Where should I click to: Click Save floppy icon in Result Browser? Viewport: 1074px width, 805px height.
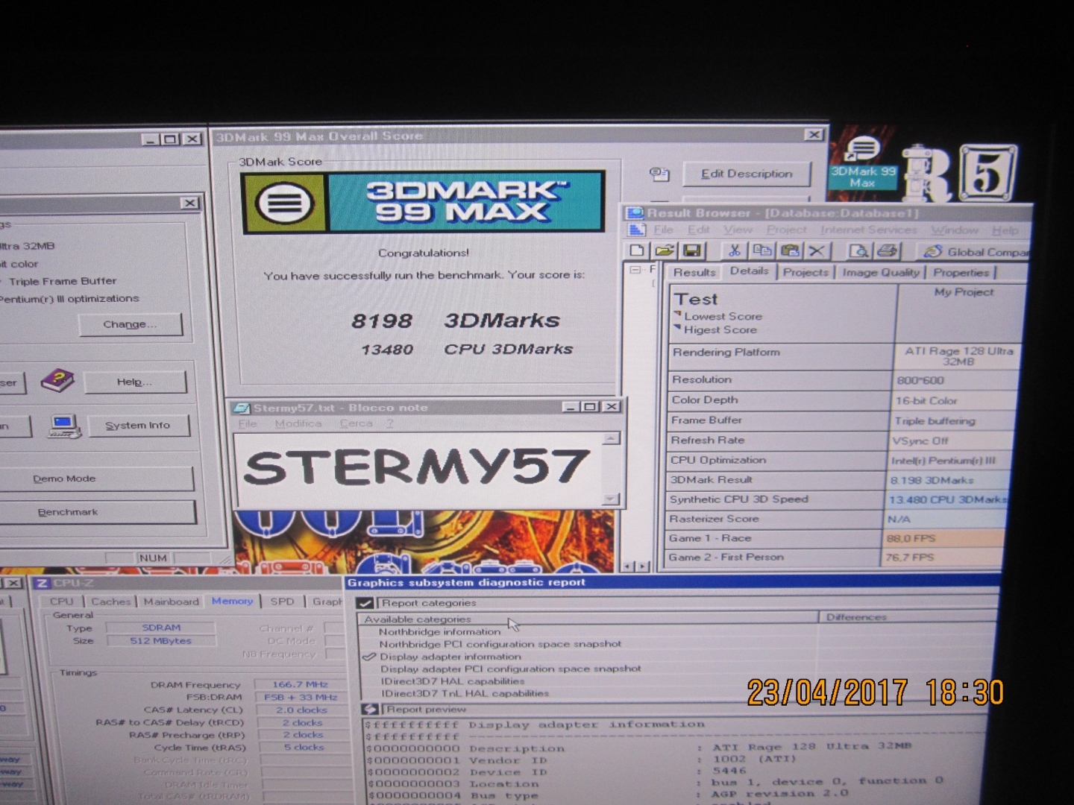[691, 250]
